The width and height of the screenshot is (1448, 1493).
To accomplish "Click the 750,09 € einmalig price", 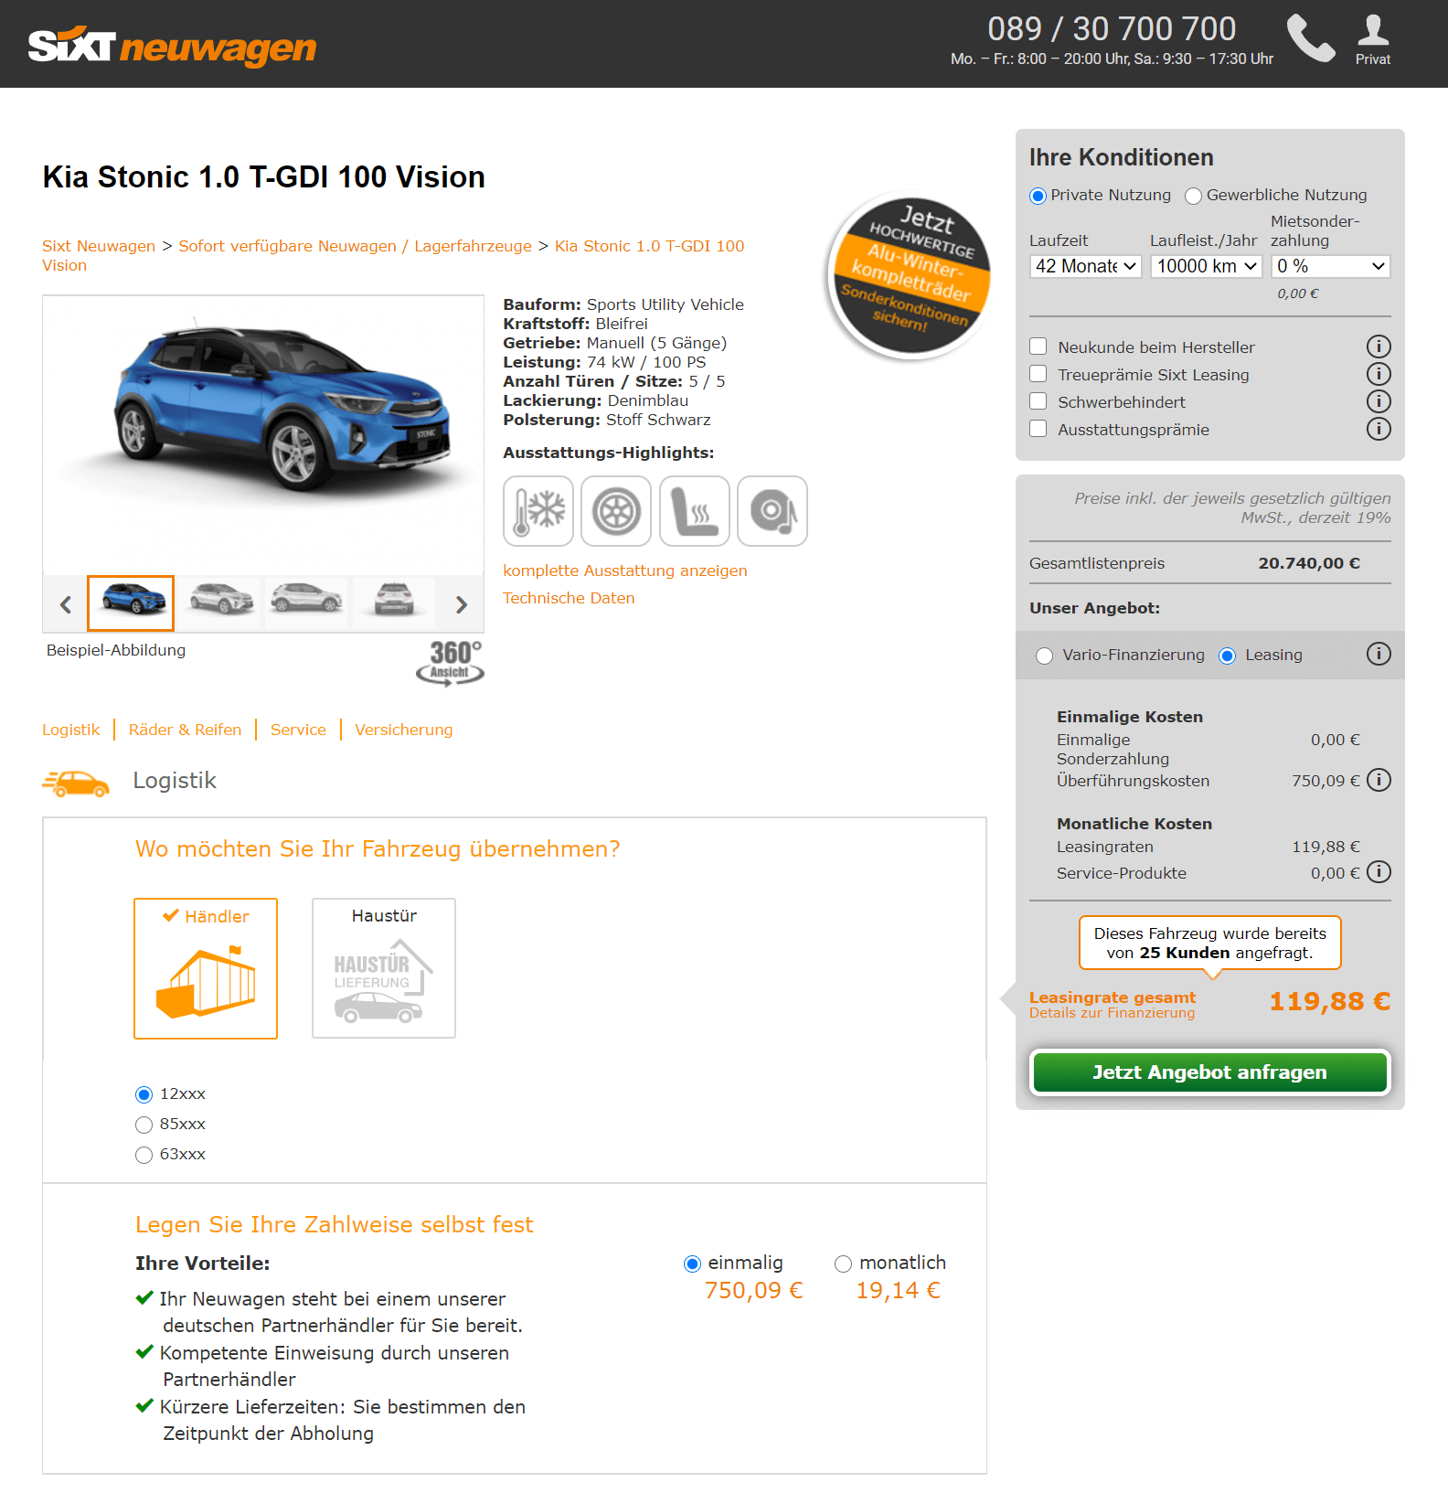I will coord(754,1290).
